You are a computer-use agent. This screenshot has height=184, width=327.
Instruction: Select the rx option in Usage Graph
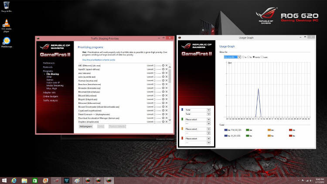point(243,57)
